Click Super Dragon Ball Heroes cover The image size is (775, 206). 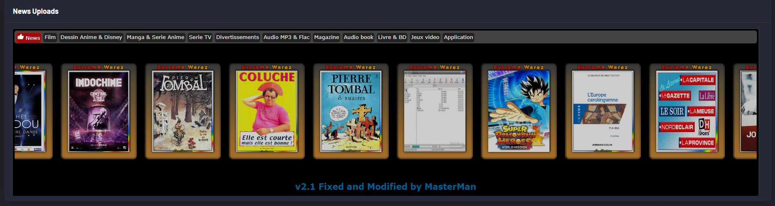click(x=519, y=111)
